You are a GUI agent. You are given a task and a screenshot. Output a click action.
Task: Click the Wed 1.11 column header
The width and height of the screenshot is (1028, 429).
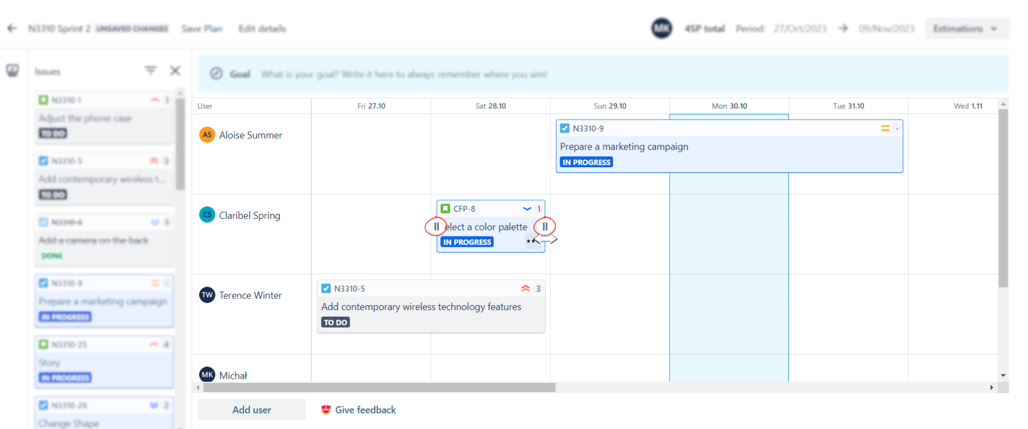tap(968, 106)
